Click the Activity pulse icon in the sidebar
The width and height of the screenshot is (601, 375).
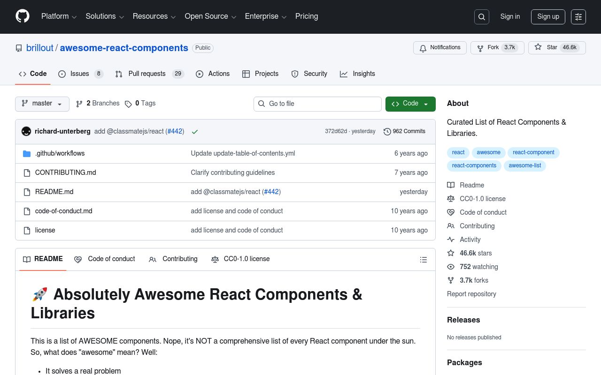(451, 240)
